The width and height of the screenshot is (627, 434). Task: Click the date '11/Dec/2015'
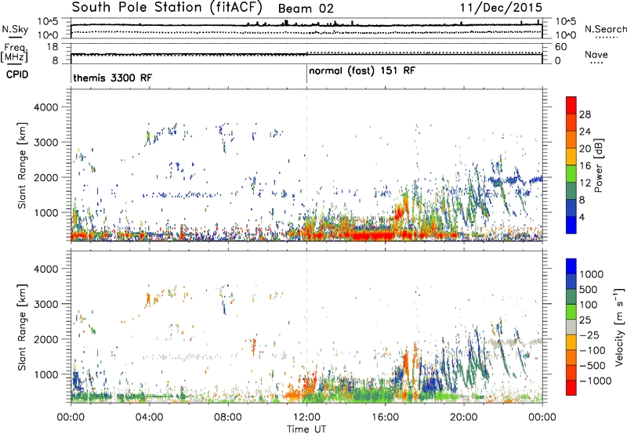pyautogui.click(x=501, y=8)
